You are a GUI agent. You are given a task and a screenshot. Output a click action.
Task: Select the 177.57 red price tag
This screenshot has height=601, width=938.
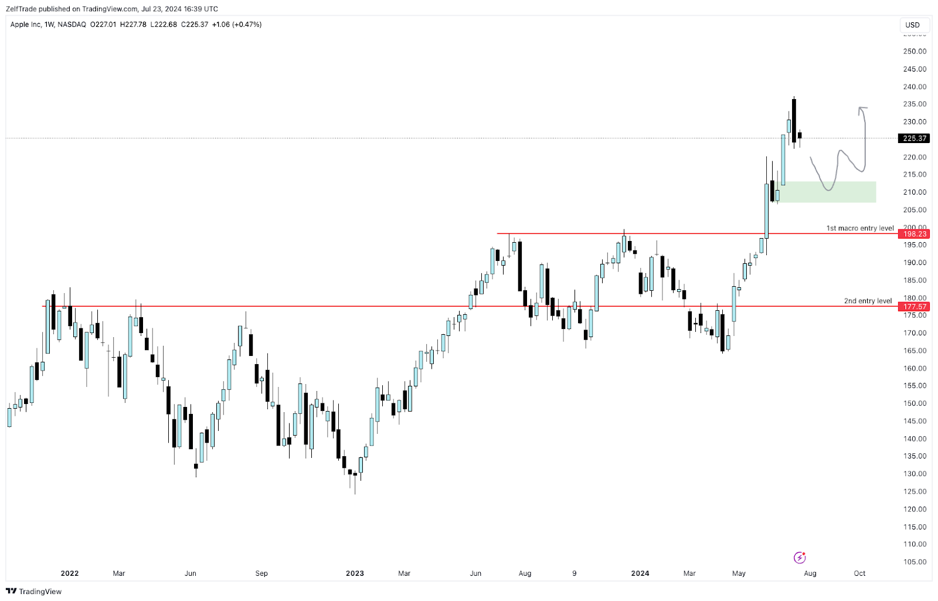click(x=914, y=307)
